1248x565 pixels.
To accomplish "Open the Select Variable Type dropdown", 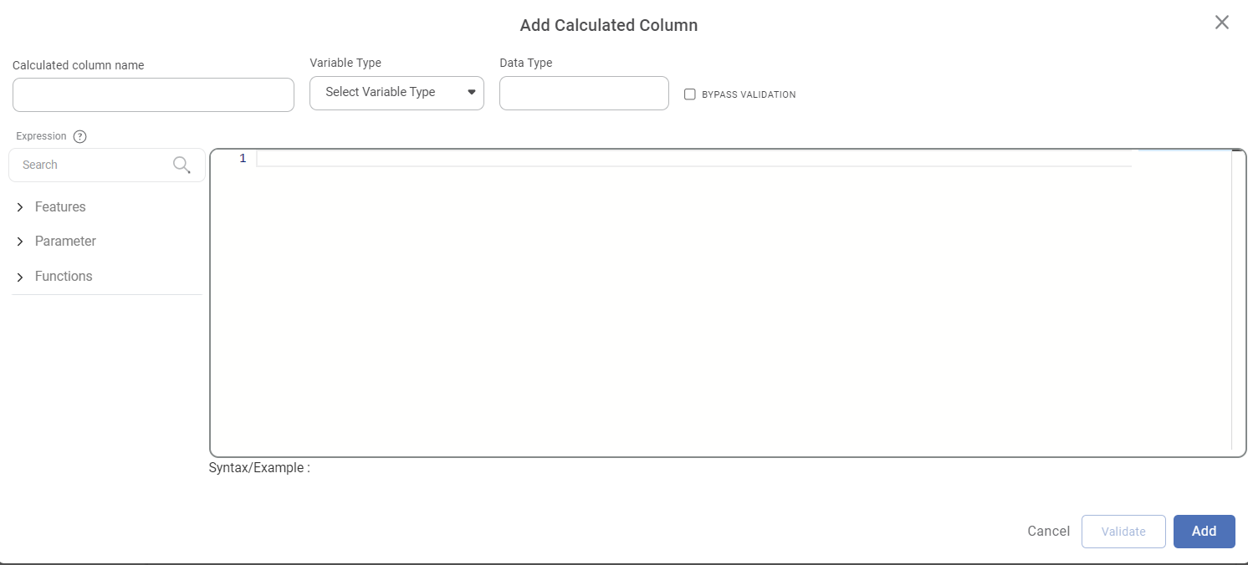I will click(396, 92).
